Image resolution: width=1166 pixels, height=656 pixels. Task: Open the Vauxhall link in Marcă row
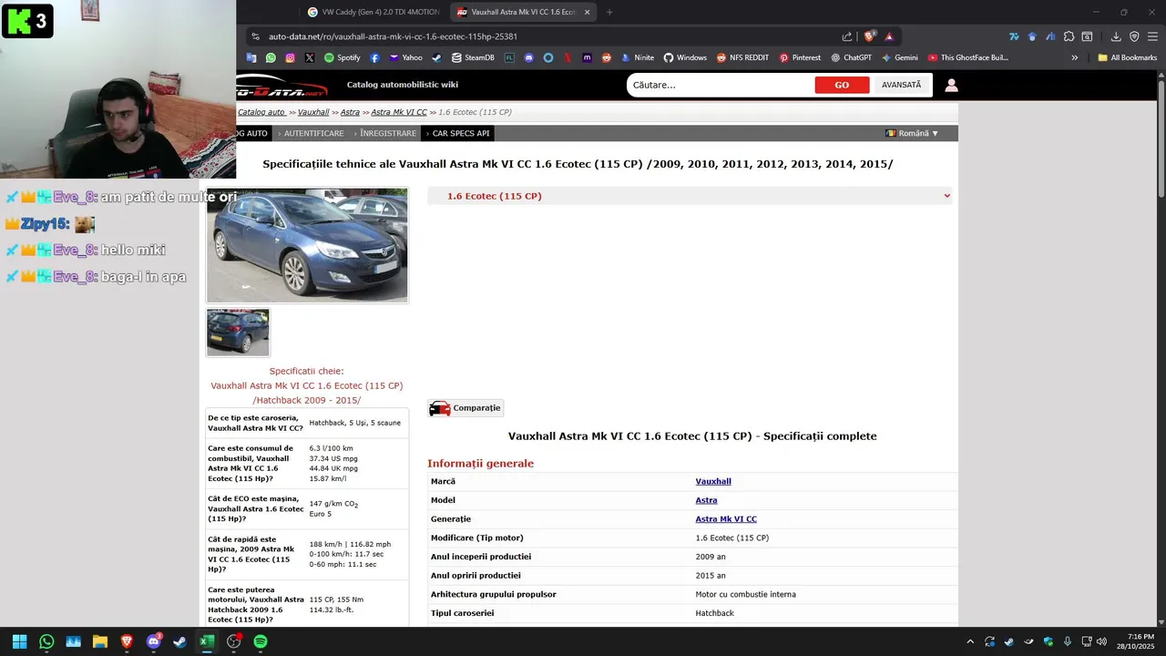(x=713, y=481)
